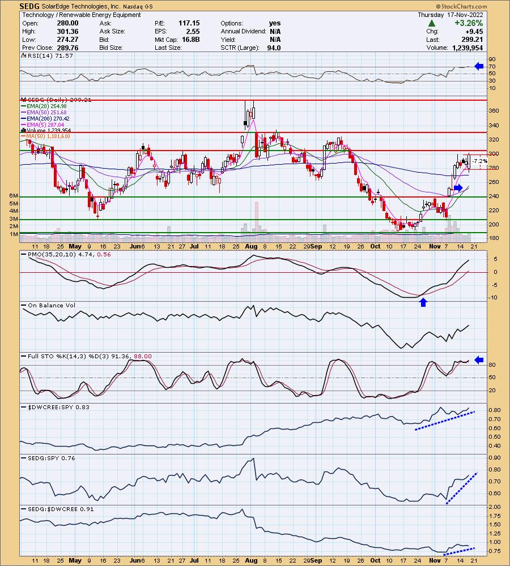Image resolution: width=510 pixels, height=566 pixels.
Task: Click Technology / Renewable Energy Equipment sector text
Action: 82,15
